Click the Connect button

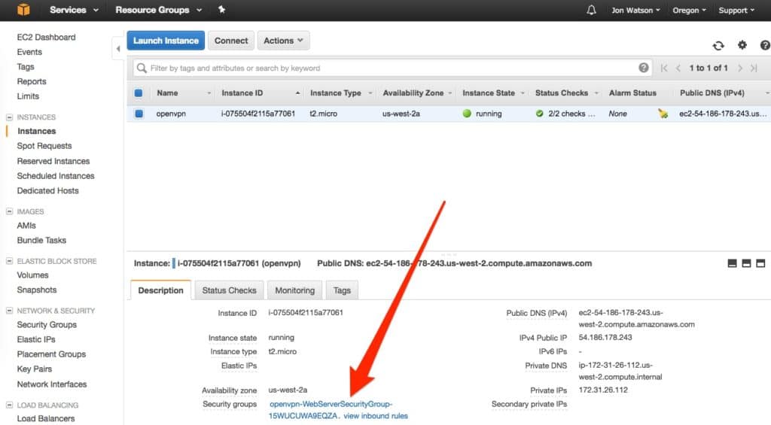point(231,41)
